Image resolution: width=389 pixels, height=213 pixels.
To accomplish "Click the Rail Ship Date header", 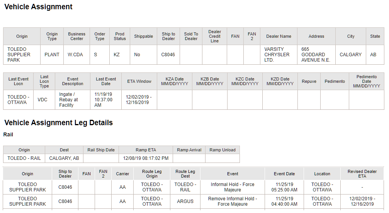I will tap(101, 150).
